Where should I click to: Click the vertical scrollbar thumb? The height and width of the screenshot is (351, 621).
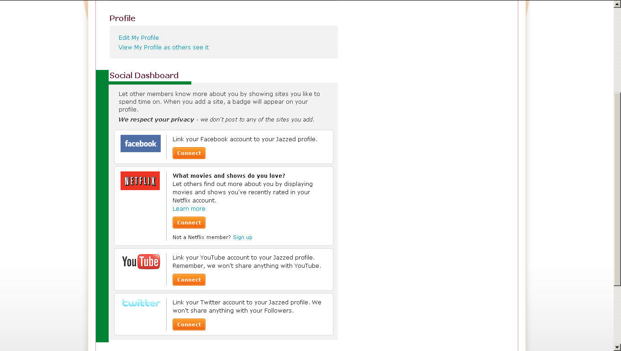pos(617,189)
